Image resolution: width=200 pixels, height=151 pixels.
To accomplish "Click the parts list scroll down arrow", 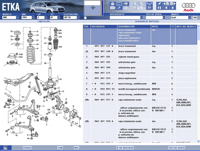I will tap(198, 141).
